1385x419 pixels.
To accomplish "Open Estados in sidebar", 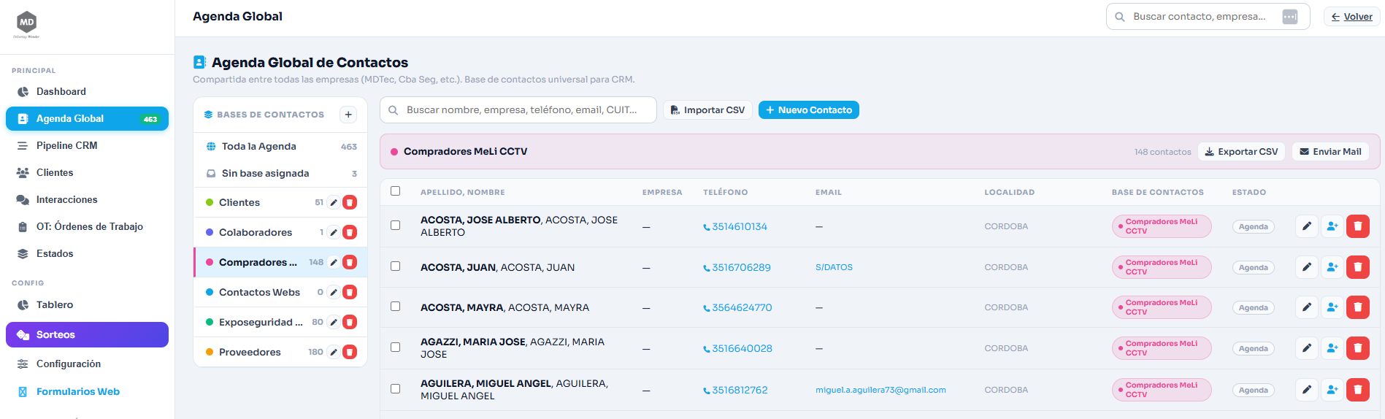I will tap(87, 253).
